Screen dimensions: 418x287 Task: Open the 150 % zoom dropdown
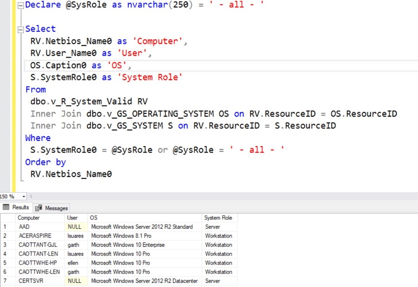point(23,196)
